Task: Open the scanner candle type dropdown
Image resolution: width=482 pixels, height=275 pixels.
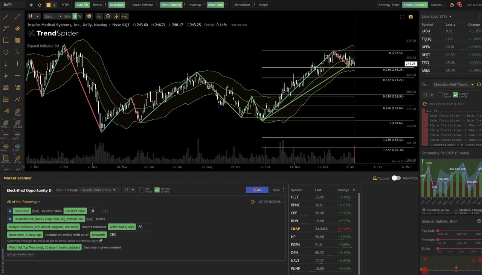Action: 129,190
